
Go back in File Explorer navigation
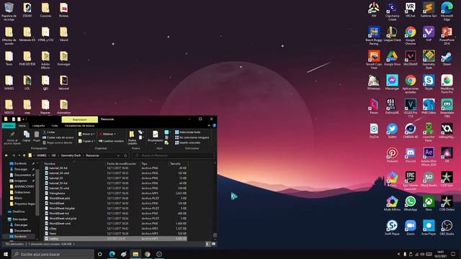pyautogui.click(x=6, y=155)
